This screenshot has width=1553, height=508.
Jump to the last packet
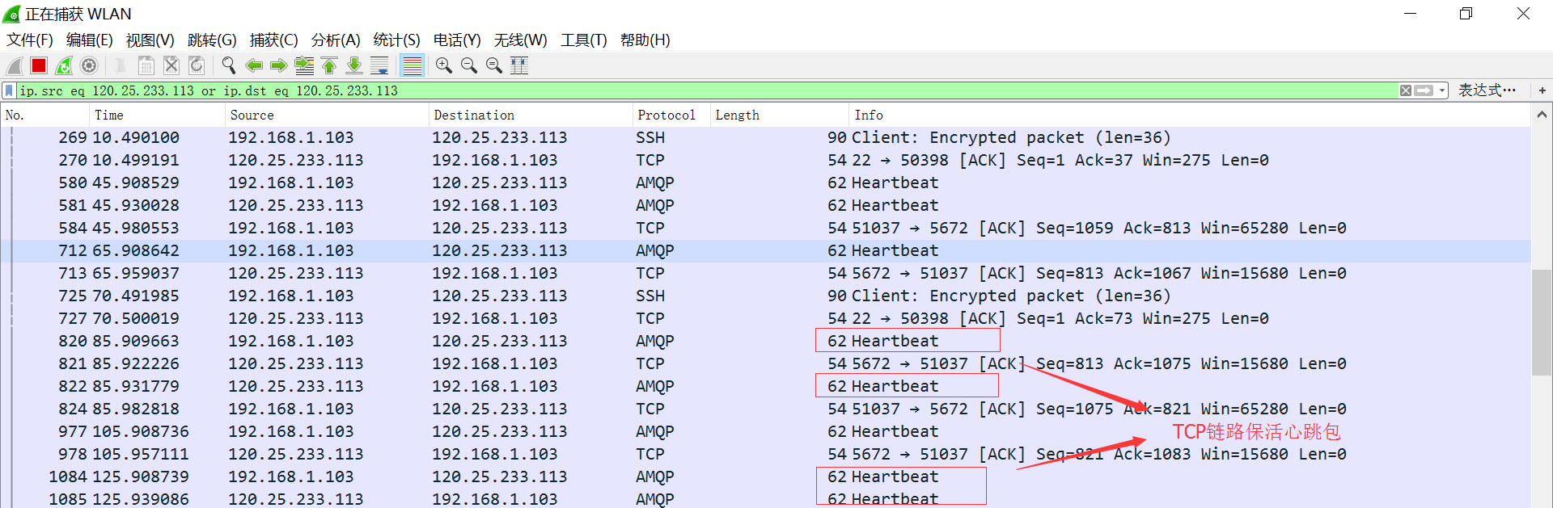354,65
